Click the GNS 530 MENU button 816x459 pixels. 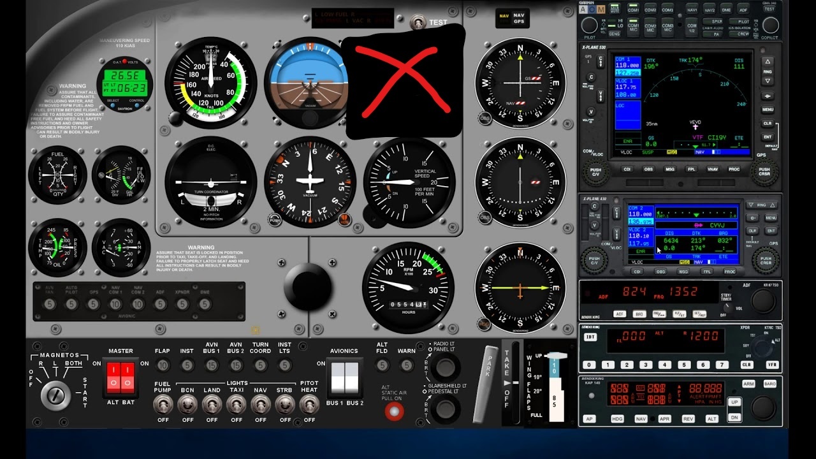pos(768,110)
